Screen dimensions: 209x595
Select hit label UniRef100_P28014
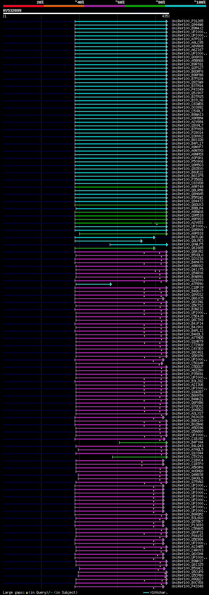pos(187,133)
